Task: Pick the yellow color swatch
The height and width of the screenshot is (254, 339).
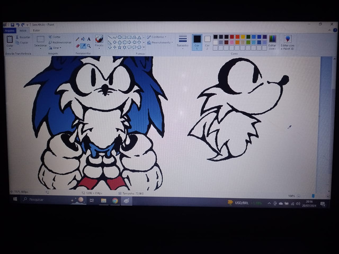Action: click(x=243, y=37)
